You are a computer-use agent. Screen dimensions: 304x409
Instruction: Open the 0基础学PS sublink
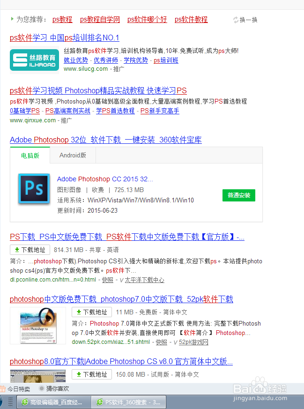pyautogui.click(x=25, y=111)
